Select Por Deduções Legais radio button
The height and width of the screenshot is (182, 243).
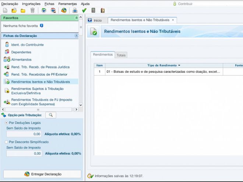tap(6, 123)
